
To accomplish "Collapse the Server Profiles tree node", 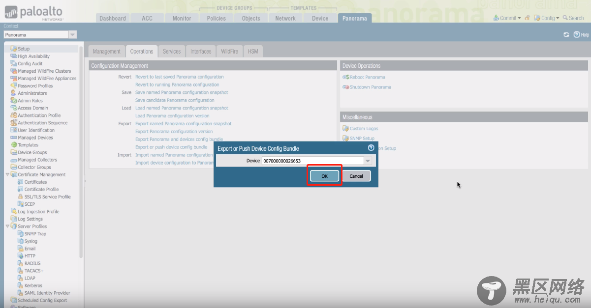I will (x=7, y=226).
